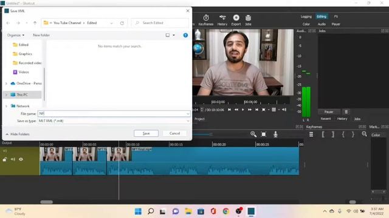Open the Save as type combo box
The image size is (389, 218).
(x=114, y=121)
